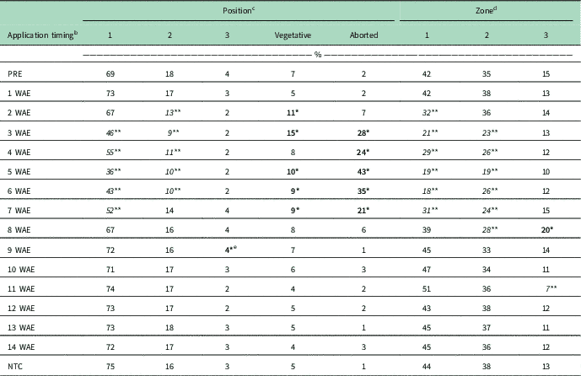Click the percent unit label row
Screen dimensions: 581x376
point(321,57)
